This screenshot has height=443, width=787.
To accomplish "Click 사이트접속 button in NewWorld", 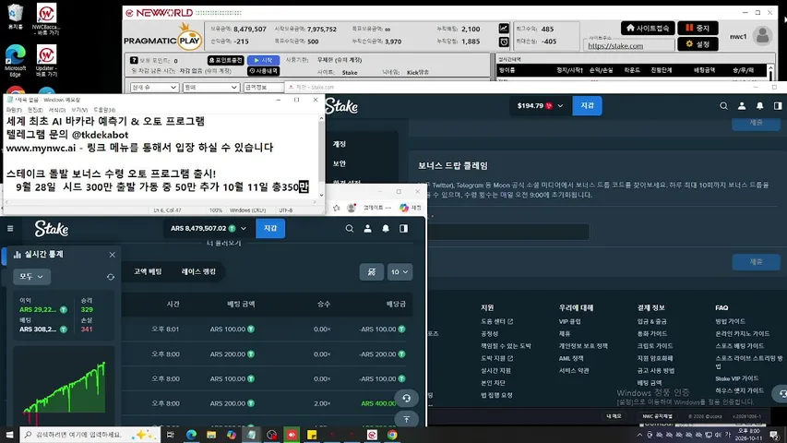I will [648, 28].
